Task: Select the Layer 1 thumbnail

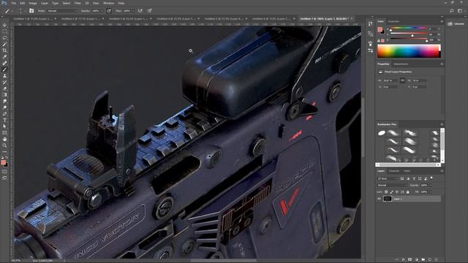Action: (x=387, y=199)
